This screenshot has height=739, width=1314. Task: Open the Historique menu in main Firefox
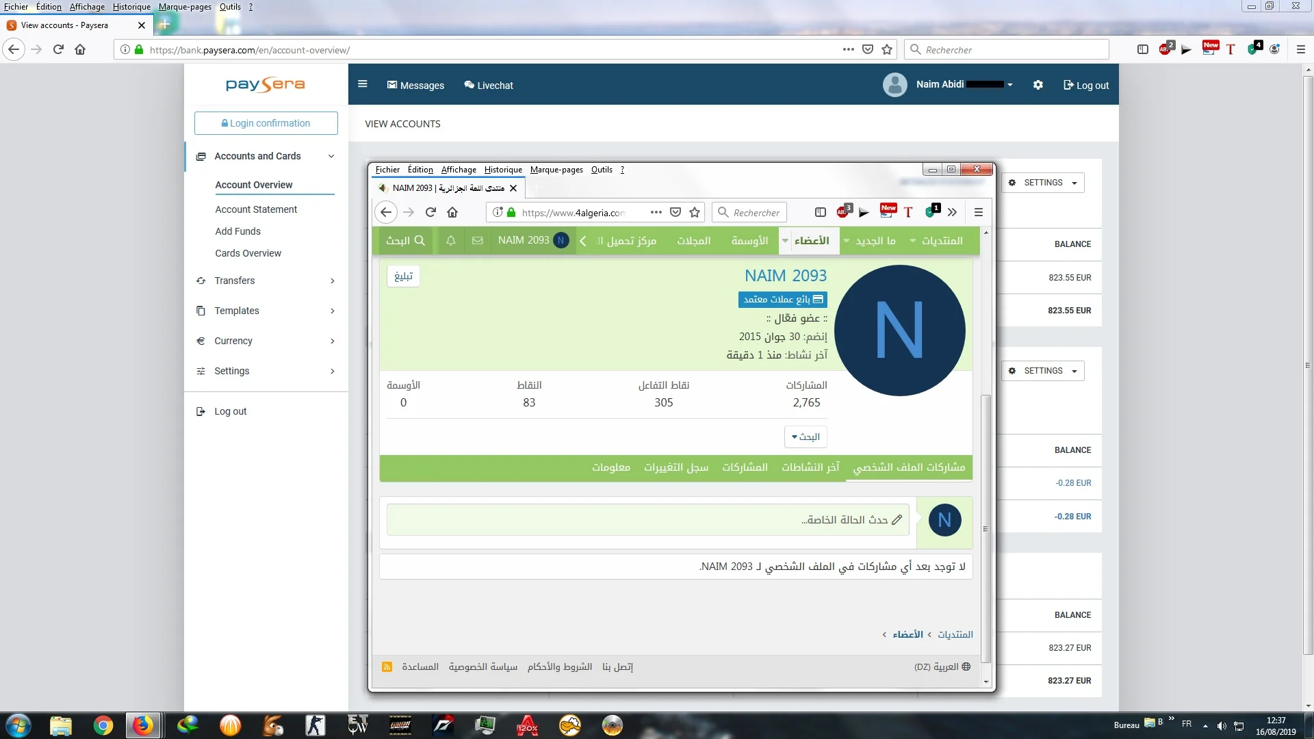tap(131, 7)
